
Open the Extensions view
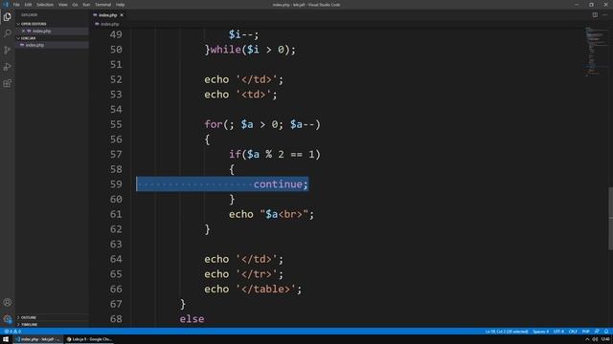point(7,83)
